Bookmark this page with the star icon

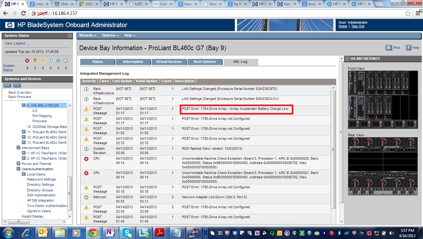(x=408, y=13)
